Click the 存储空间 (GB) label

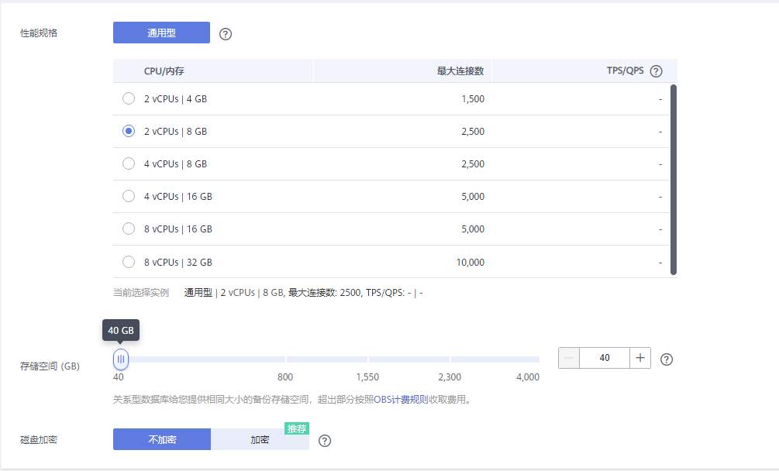50,366
